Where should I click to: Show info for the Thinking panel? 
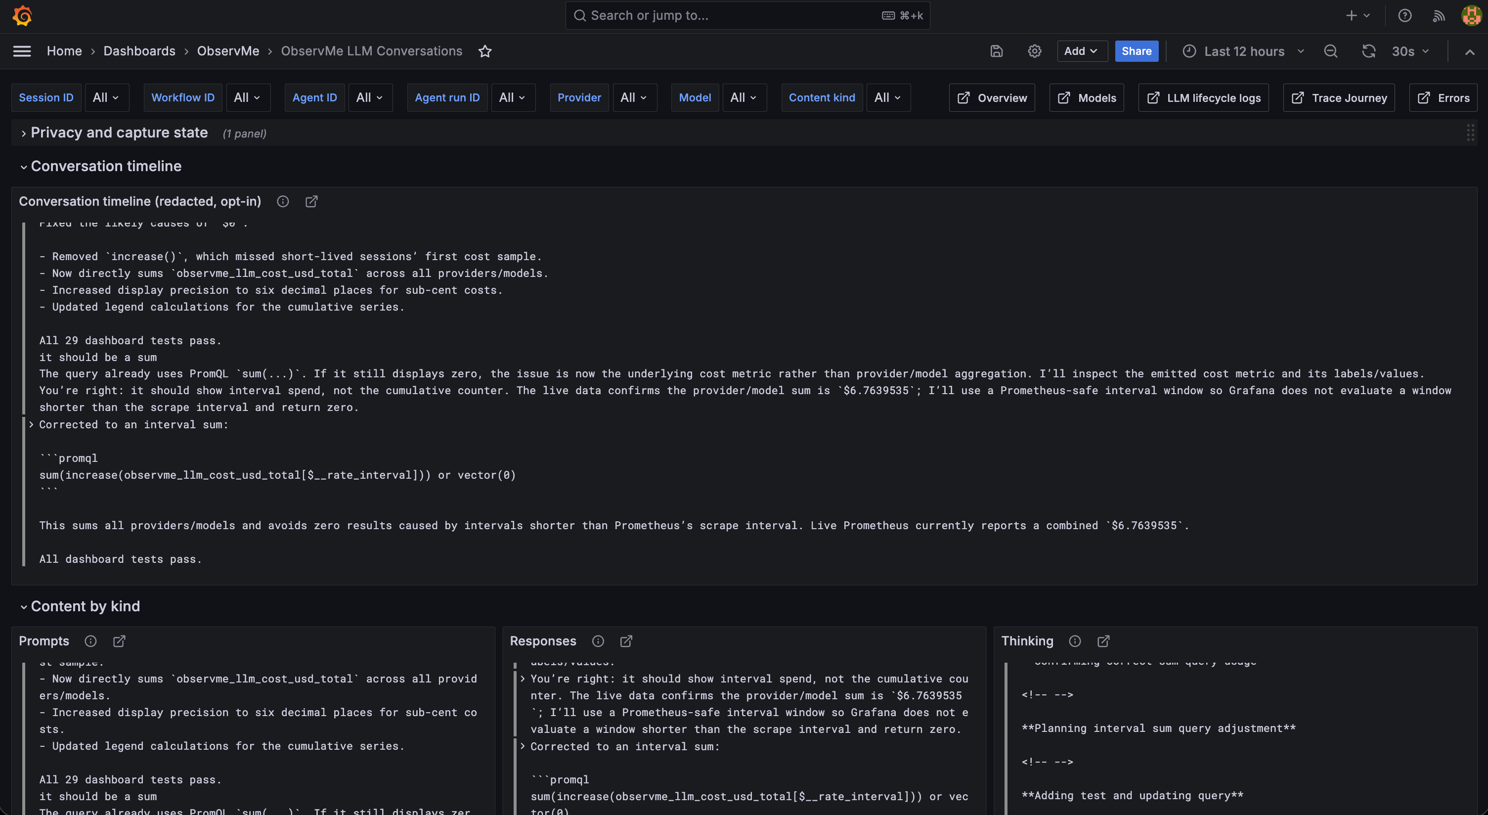point(1075,641)
